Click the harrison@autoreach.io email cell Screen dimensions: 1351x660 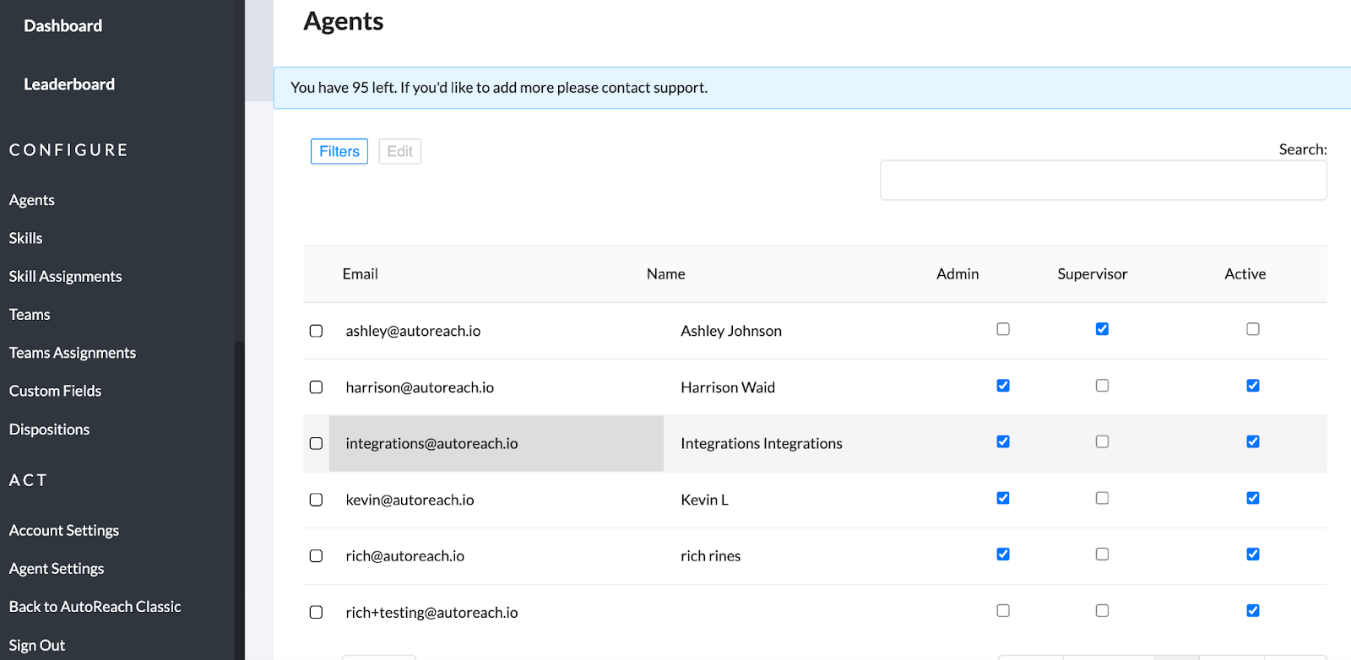coord(496,387)
